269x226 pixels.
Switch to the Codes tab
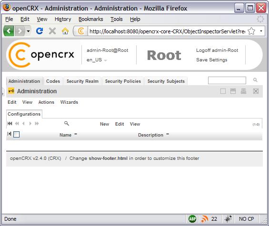click(x=53, y=81)
